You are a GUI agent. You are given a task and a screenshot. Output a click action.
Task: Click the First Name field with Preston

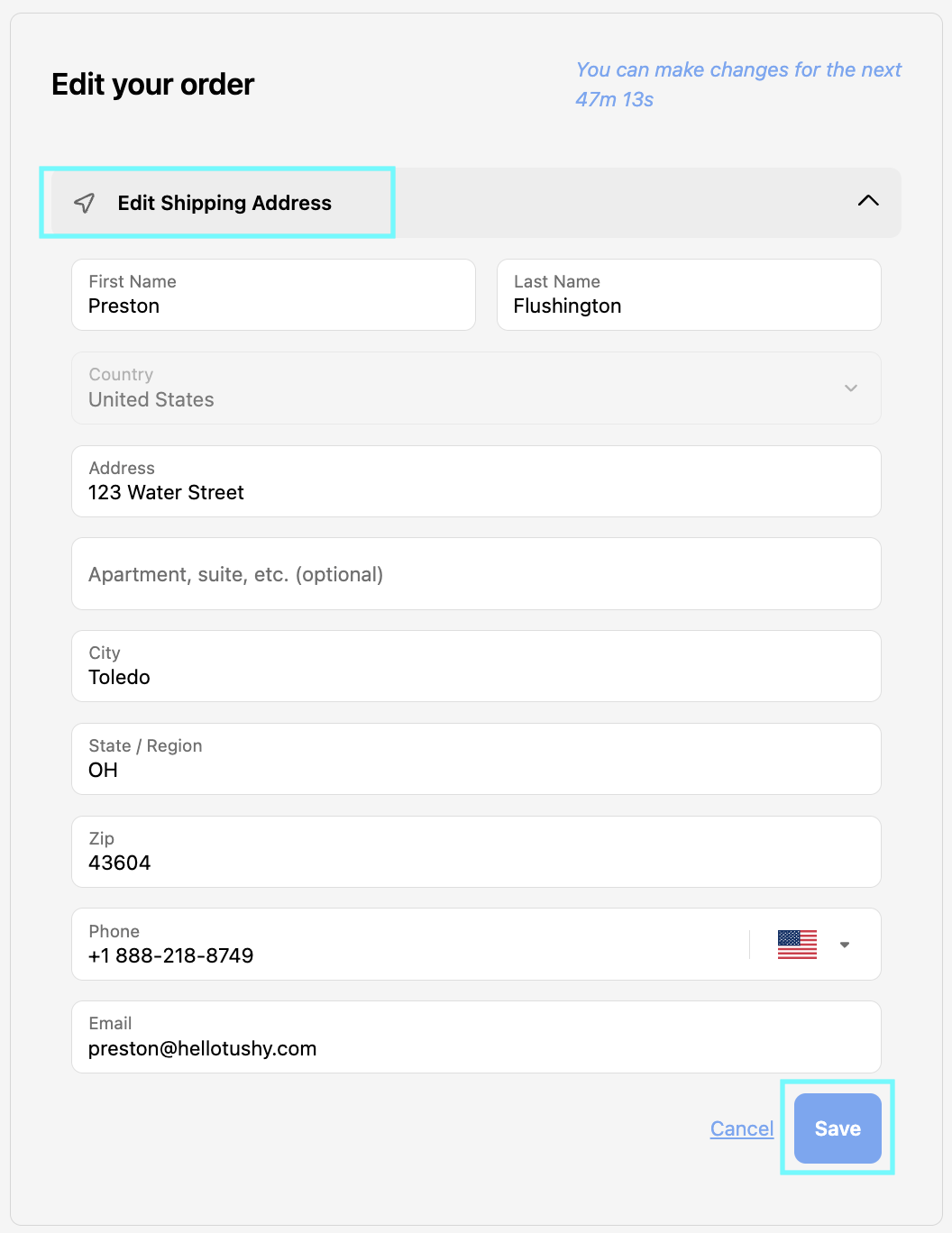273,296
